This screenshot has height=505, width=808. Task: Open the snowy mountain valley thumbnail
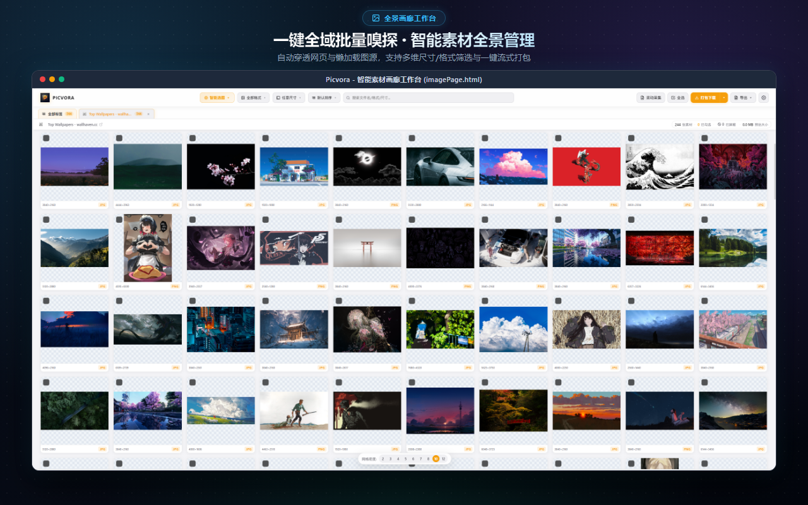(x=74, y=248)
